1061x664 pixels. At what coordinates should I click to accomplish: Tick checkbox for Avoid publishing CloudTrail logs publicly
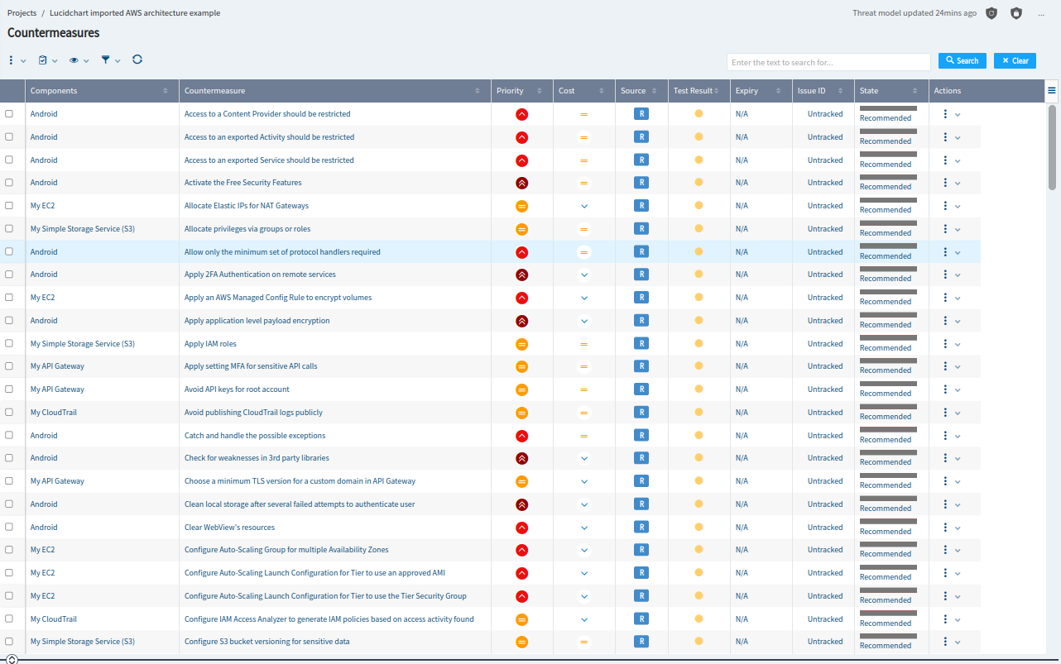coord(9,412)
